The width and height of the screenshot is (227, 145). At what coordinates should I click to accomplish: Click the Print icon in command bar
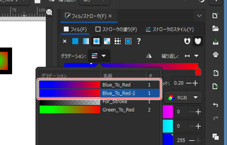point(215,55)
